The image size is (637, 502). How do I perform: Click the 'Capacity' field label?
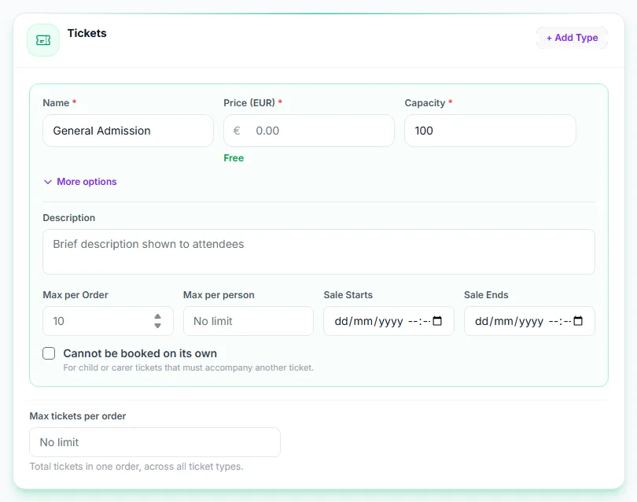point(425,103)
